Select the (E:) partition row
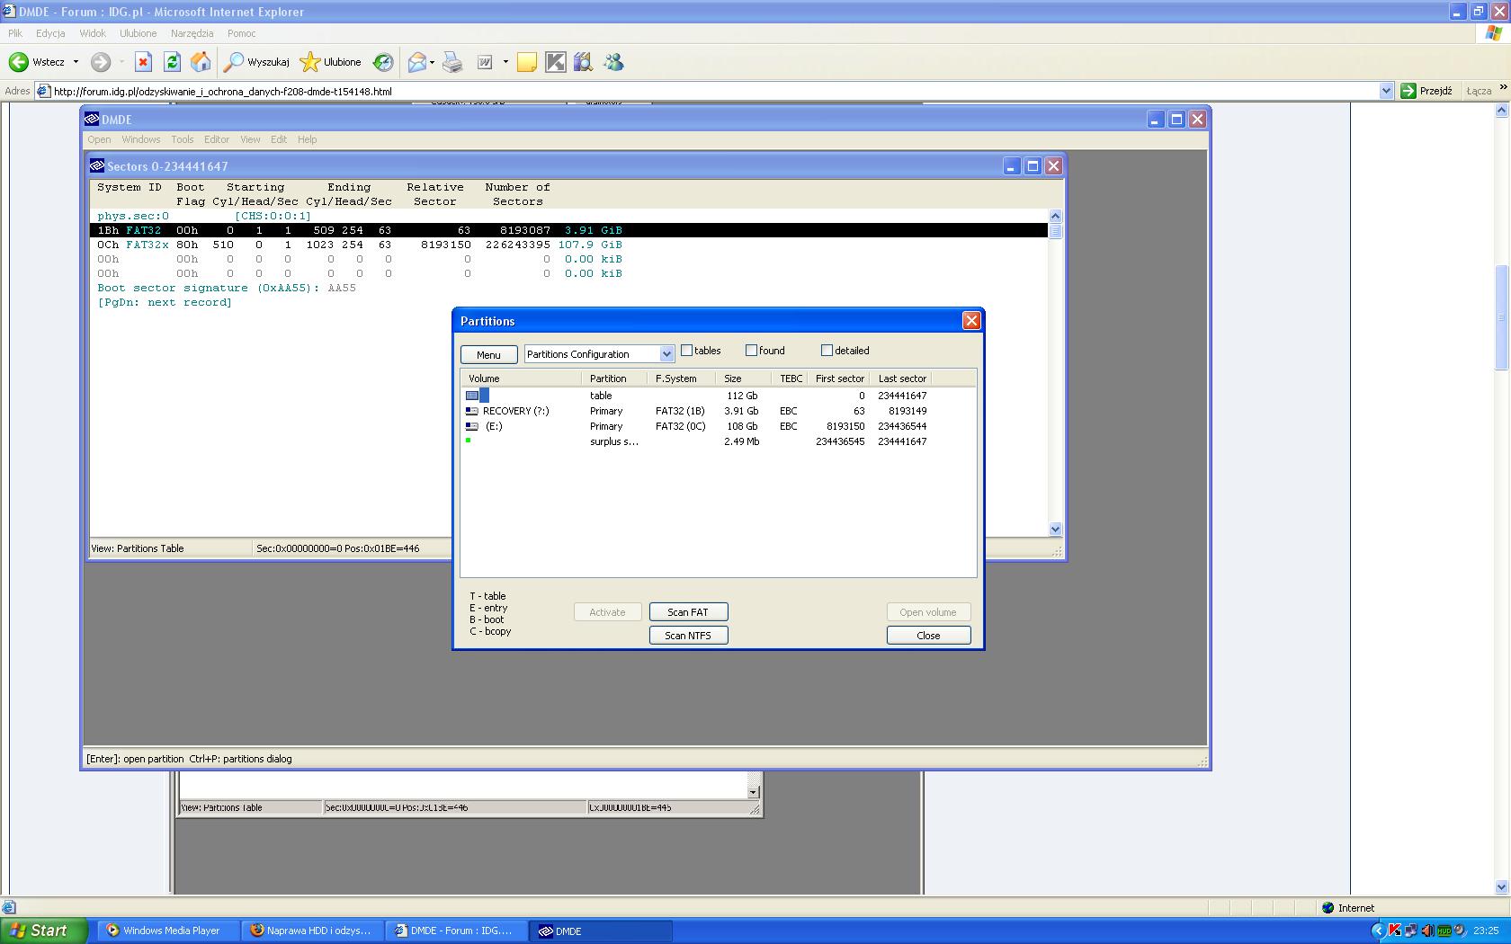This screenshot has height=944, width=1511. pyautogui.click(x=718, y=426)
